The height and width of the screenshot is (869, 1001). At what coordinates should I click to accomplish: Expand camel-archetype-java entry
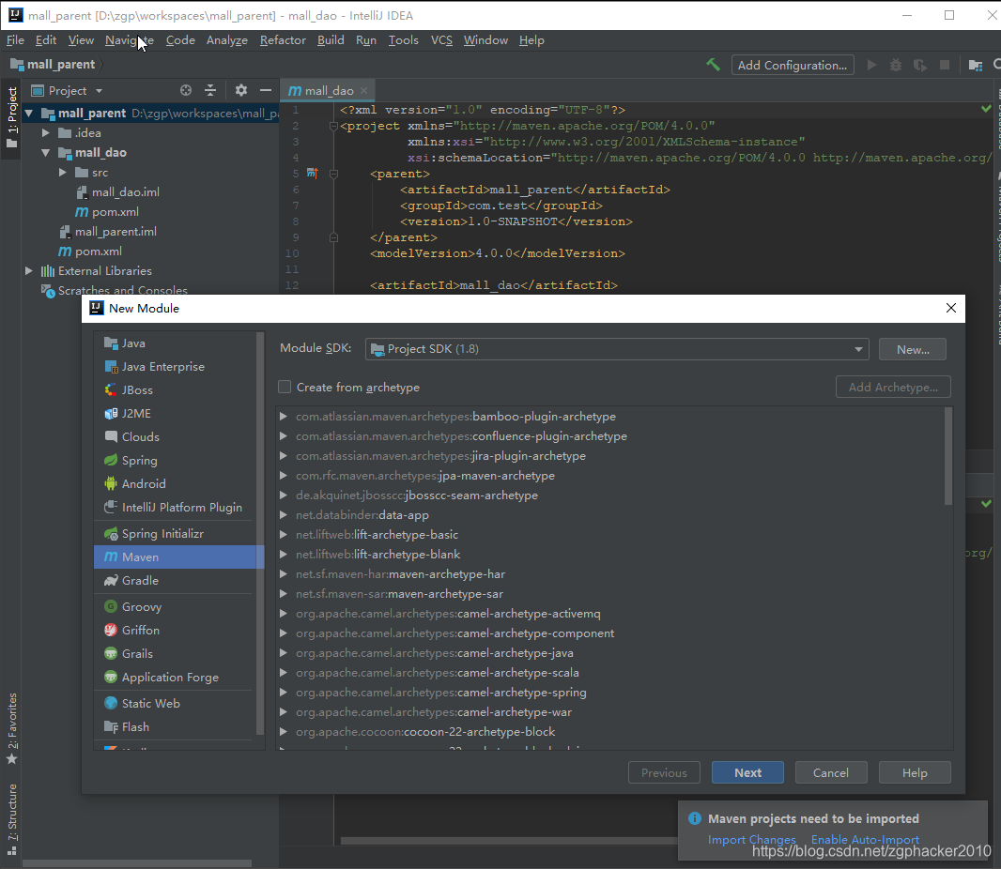pyautogui.click(x=284, y=653)
